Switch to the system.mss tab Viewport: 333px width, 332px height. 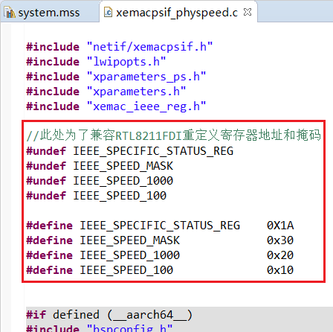(49, 13)
